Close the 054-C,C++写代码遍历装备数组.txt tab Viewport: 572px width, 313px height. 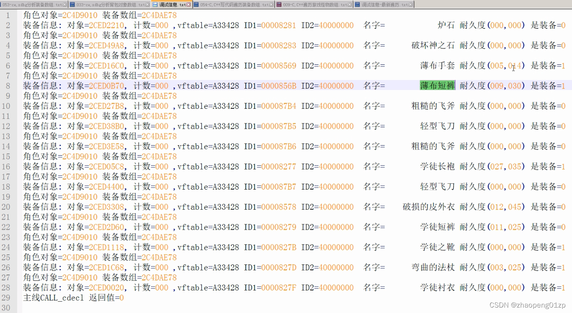[272, 5]
